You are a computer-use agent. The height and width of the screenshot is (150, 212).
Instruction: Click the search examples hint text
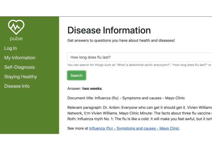coord(140,65)
